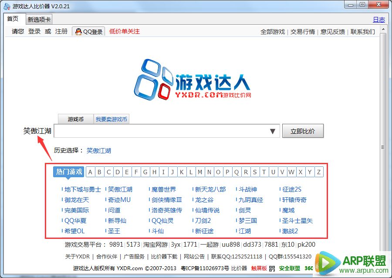Open 低价单关注 link
The width and height of the screenshot is (392, 278).
[x=124, y=31]
